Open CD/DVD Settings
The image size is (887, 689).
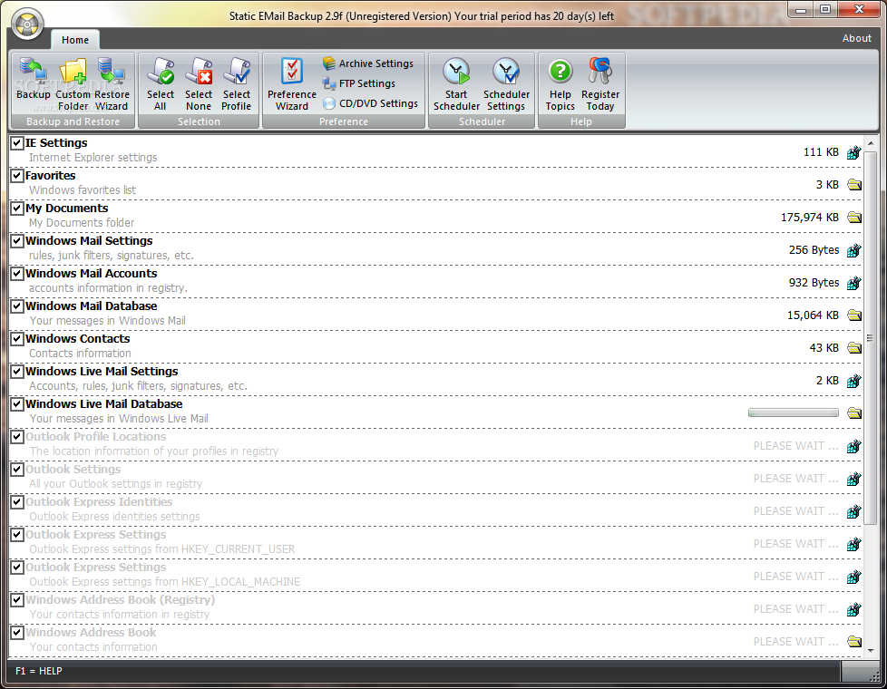(x=371, y=103)
